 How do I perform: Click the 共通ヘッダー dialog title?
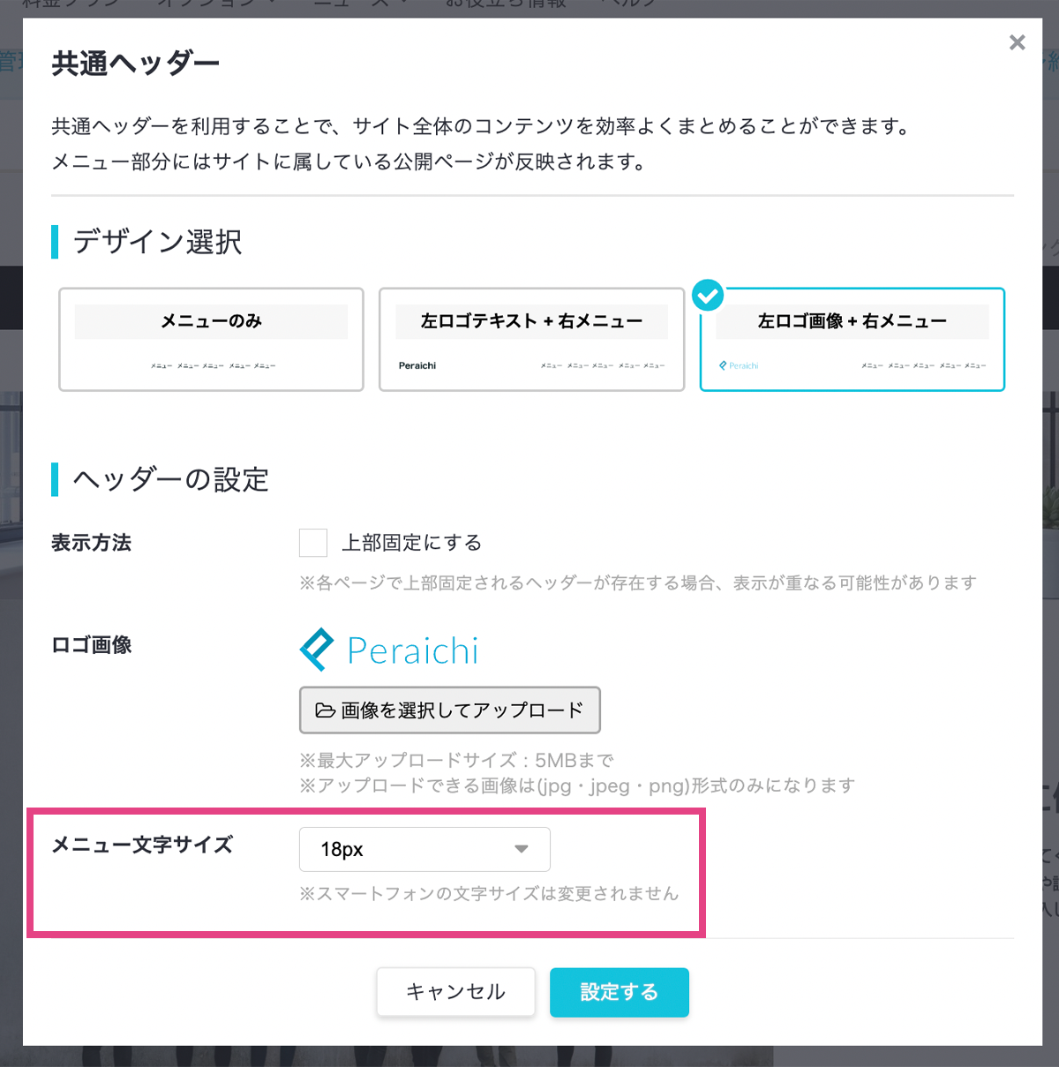coord(135,64)
